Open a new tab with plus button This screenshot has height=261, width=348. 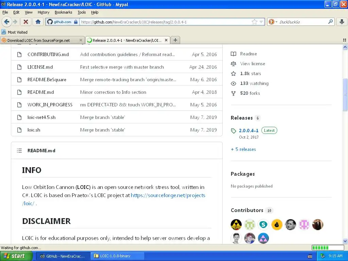pos(175,40)
